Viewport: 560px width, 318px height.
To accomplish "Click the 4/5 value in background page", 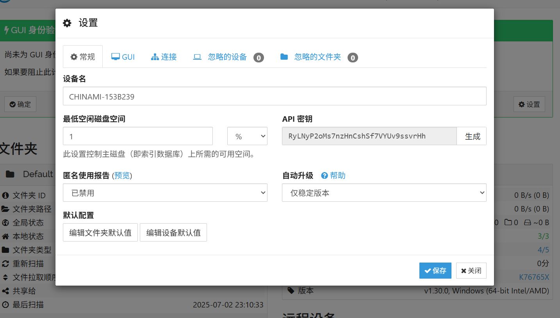I will pyautogui.click(x=543, y=250).
